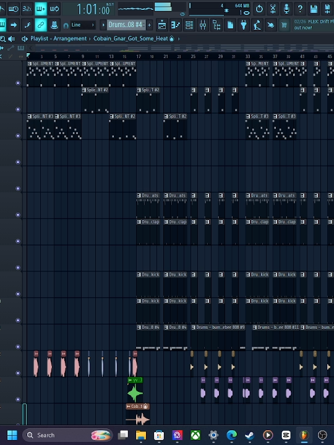Toggle the highlighted multilink controllers button
The width and height of the screenshot is (334, 445).
pyautogui.click(x=41, y=25)
